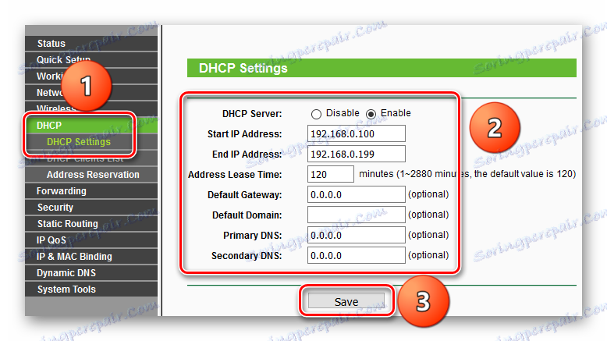Image resolution: width=607 pixels, height=341 pixels.
Task: Open the Quick Setup menu item
Action: click(x=91, y=59)
